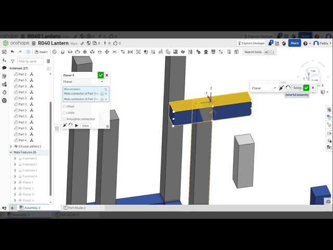Viewport: 333px width, 250px height.
Task: Remove Mate connector of Part 2 entry
Action: pyautogui.click(x=106, y=99)
